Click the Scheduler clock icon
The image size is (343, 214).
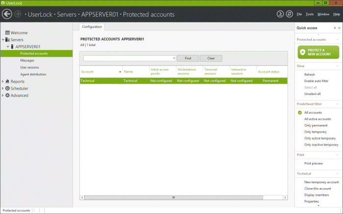(7, 89)
